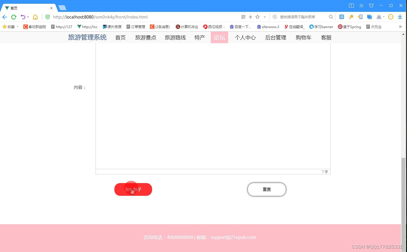The width and height of the screenshot is (407, 252).
Task: Bookmark this page with the star icon
Action: (x=257, y=17)
